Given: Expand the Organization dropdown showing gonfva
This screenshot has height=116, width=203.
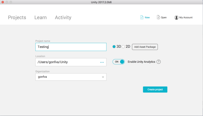Looking at the screenshot, I should 71,77.
